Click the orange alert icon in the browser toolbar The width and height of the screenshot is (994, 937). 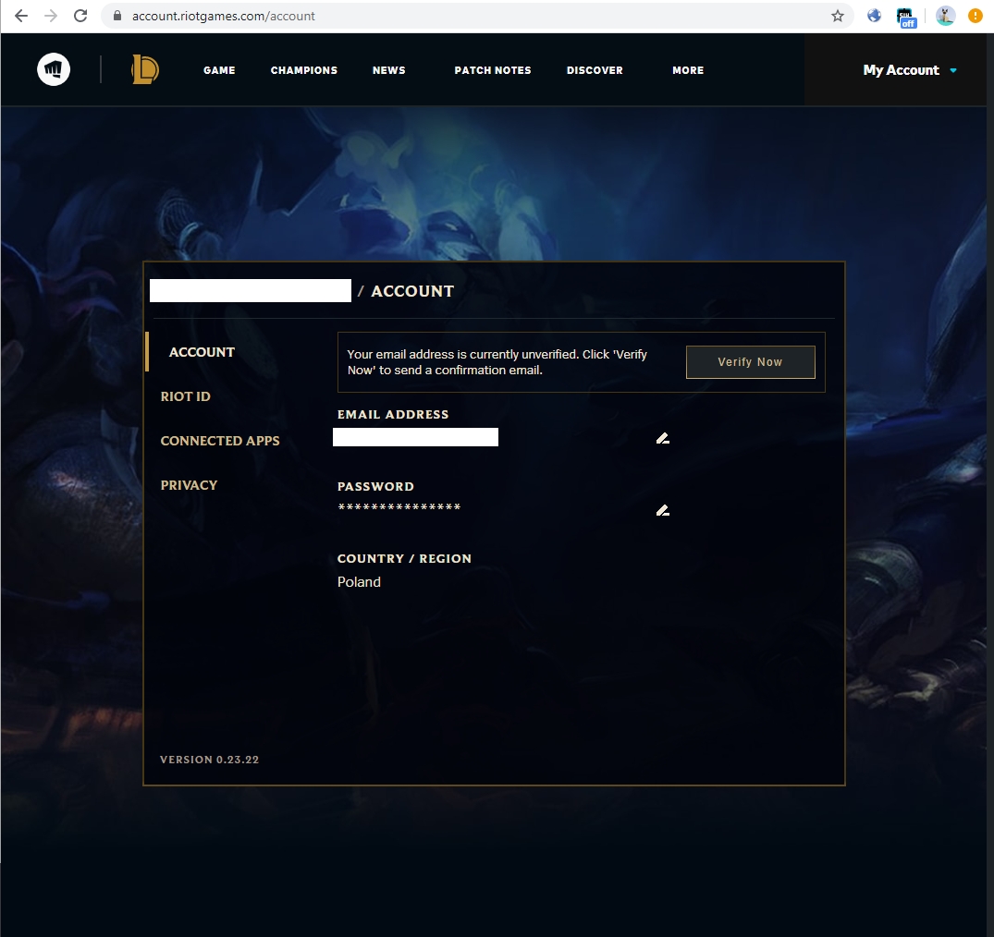pos(975,16)
